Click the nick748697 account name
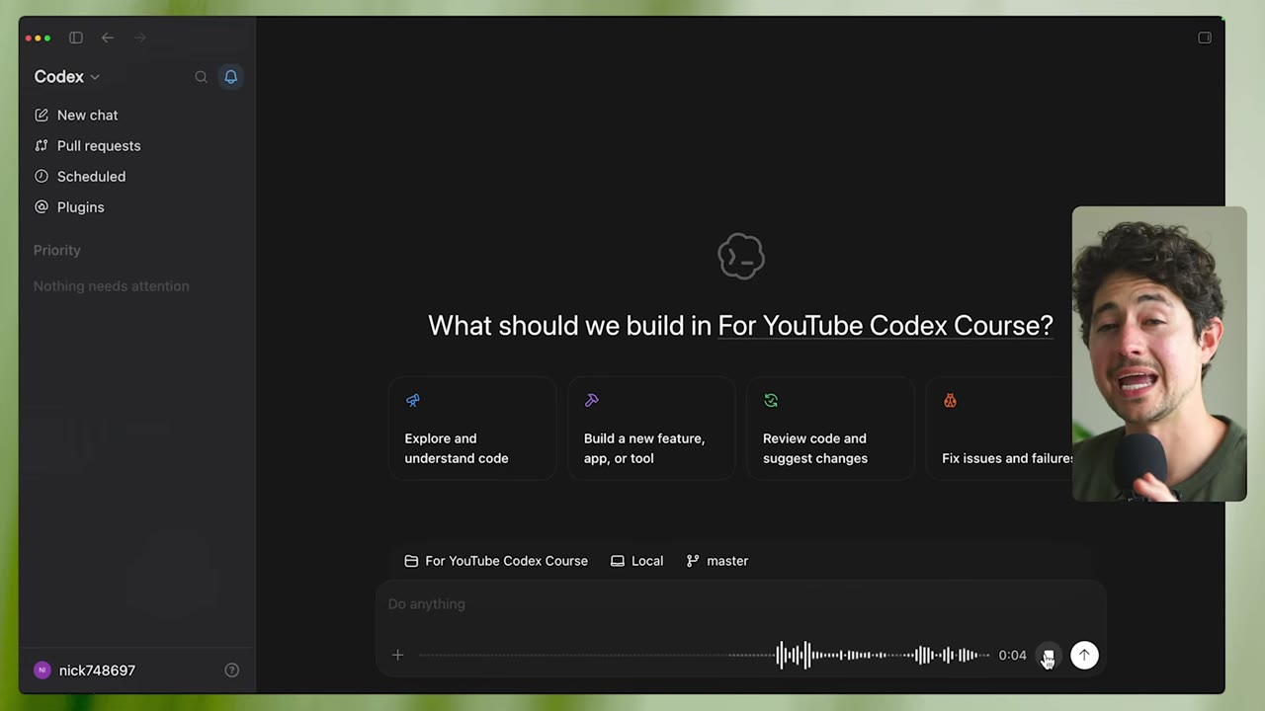 pyautogui.click(x=97, y=671)
